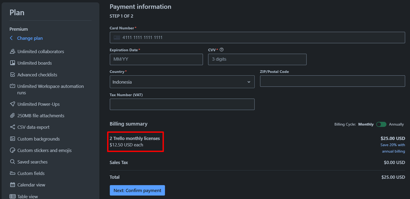Click the Advanced checklists icon
The height and width of the screenshot is (199, 410).
[12, 75]
